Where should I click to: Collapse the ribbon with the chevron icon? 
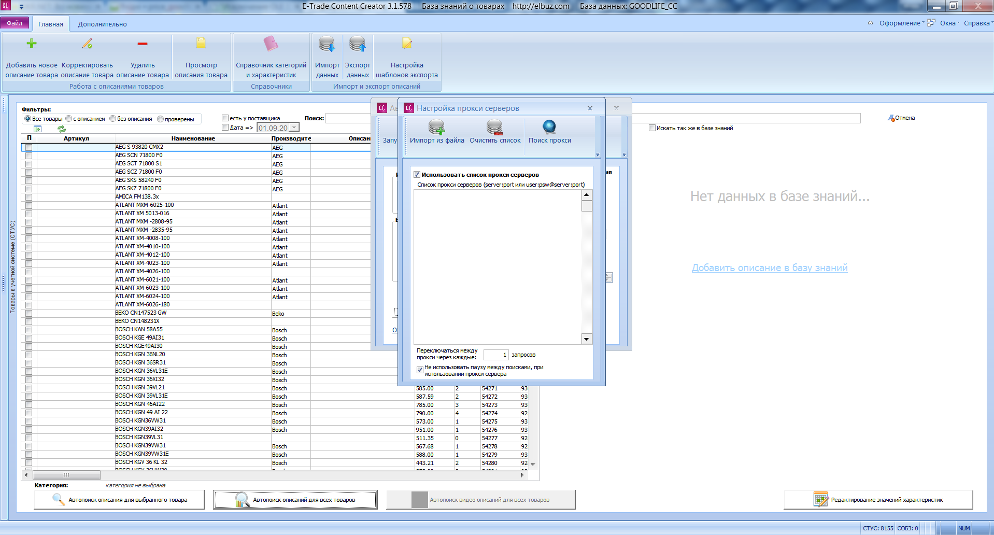point(870,23)
